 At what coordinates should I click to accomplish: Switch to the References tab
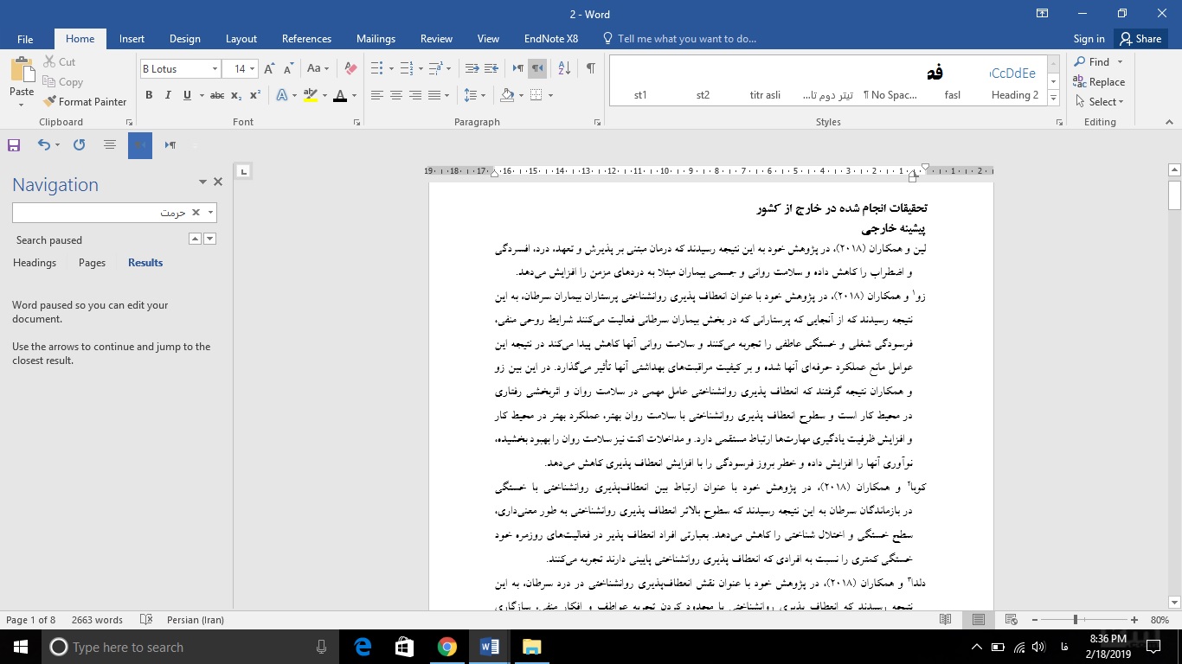306,39
